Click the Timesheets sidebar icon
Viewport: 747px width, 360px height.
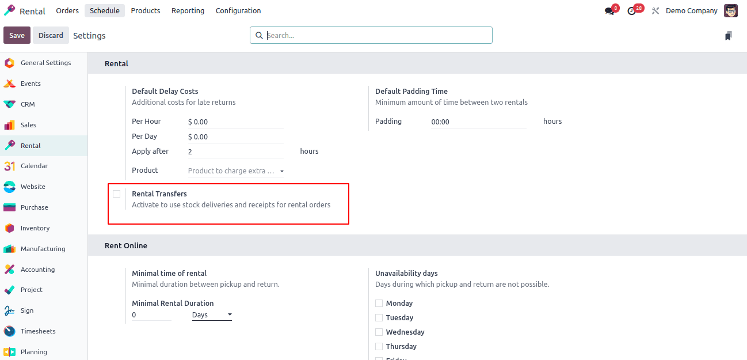pyautogui.click(x=9, y=331)
